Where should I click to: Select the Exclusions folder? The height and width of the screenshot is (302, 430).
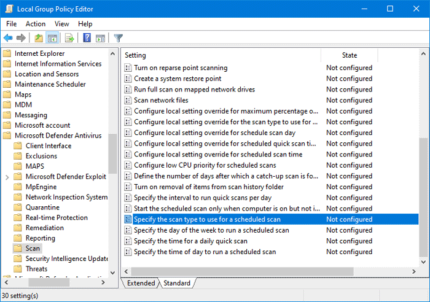pyautogui.click(x=41, y=156)
